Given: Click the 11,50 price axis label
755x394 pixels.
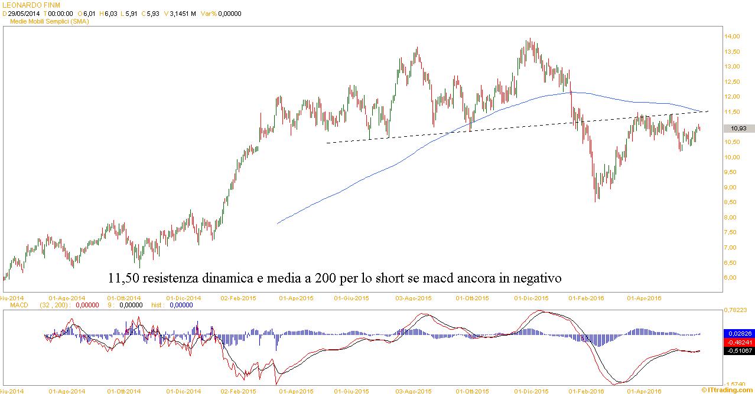Looking at the screenshot, I should [732, 112].
